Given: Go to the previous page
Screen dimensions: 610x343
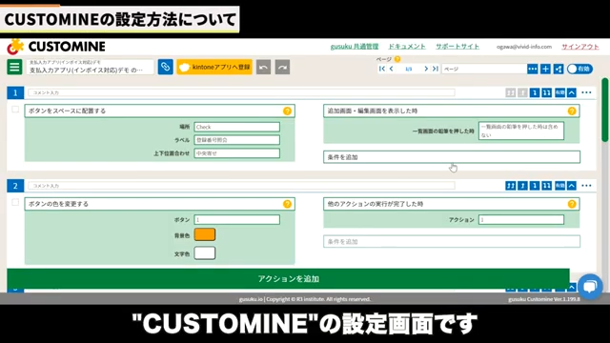Looking at the screenshot, I should 392,69.
